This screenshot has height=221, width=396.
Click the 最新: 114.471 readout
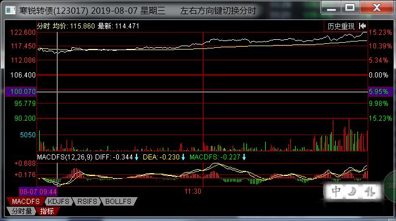[x=118, y=26]
